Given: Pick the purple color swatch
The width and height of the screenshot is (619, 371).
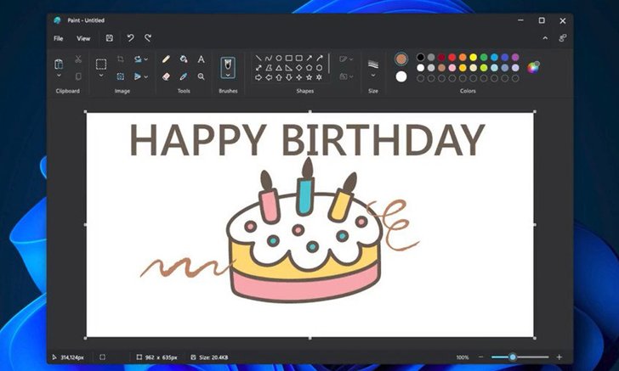Looking at the screenshot, I should [x=515, y=58].
